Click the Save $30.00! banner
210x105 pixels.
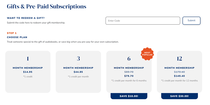(179, 96)
